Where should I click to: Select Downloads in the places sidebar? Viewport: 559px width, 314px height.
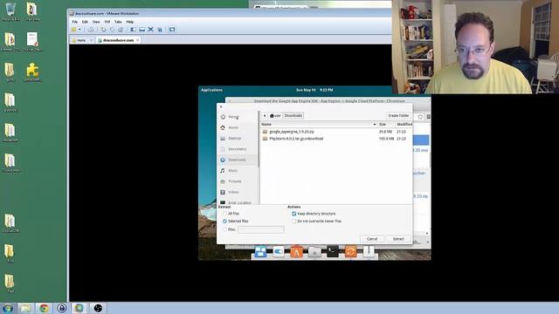[x=238, y=160]
